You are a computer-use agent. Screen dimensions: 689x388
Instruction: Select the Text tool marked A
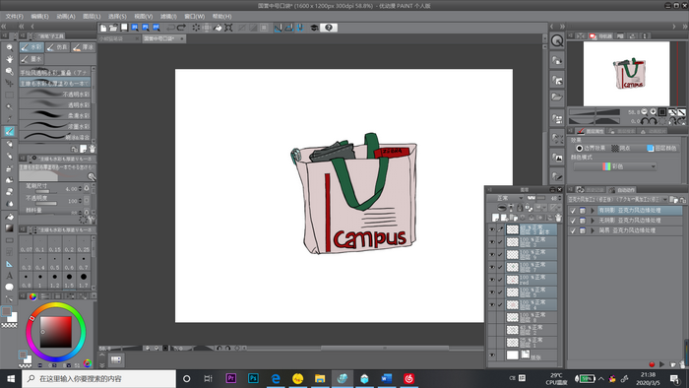coord(9,276)
